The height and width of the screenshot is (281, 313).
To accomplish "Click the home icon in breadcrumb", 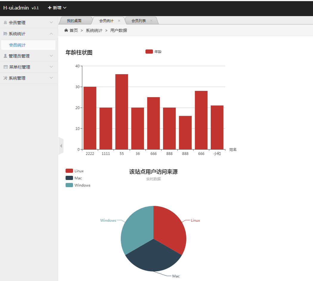I will point(66,30).
